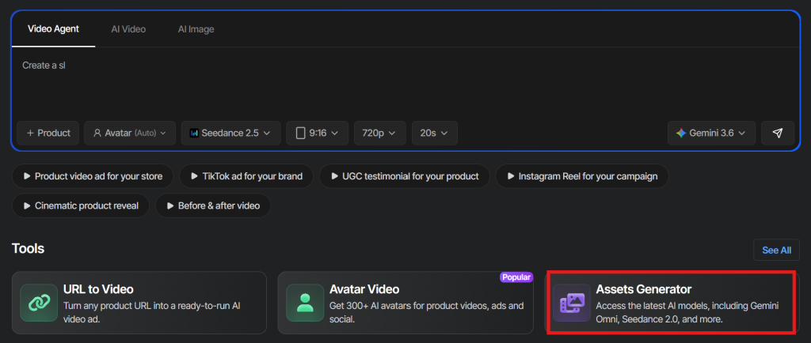
Task: Select Product video ad for your store
Action: point(93,176)
